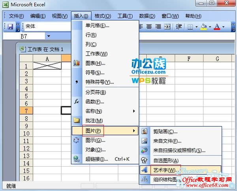The width and height of the screenshot is (237, 191).
Task: Click cell A1 with crossed image
Action: [x=47, y=66]
